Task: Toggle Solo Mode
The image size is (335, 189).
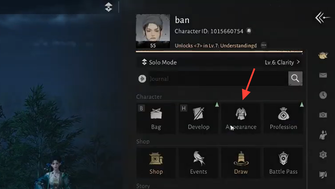Action: (159, 62)
